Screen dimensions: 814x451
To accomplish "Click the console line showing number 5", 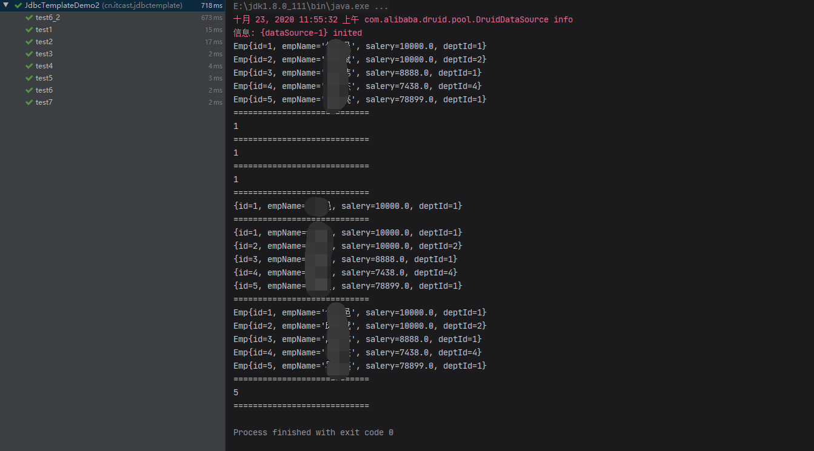I will click(236, 392).
